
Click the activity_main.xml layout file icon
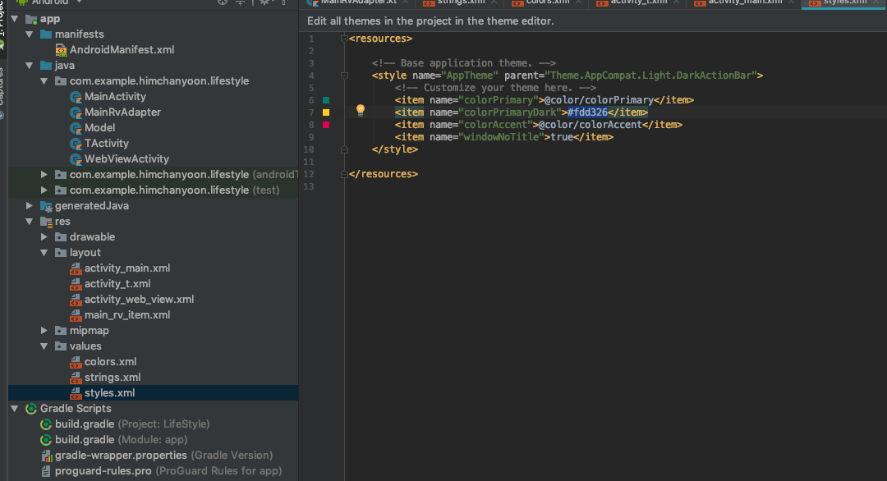pyautogui.click(x=76, y=268)
